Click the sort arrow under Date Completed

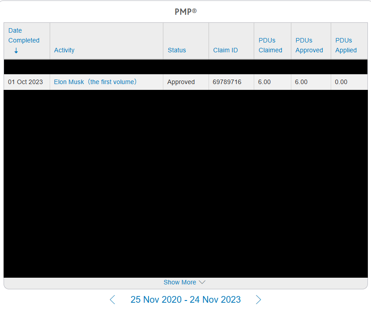click(x=16, y=51)
